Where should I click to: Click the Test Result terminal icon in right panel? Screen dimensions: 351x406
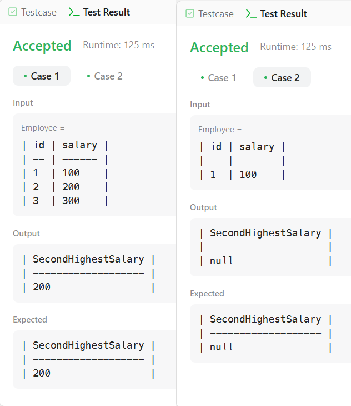tap(251, 14)
